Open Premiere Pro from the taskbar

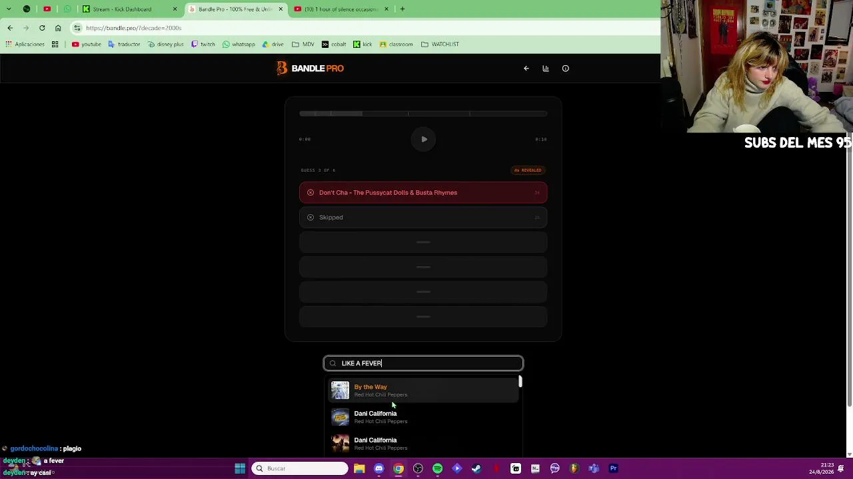pos(614,468)
